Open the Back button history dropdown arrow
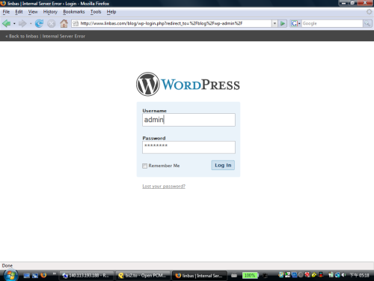The width and height of the screenshot is (374, 281). [14, 24]
